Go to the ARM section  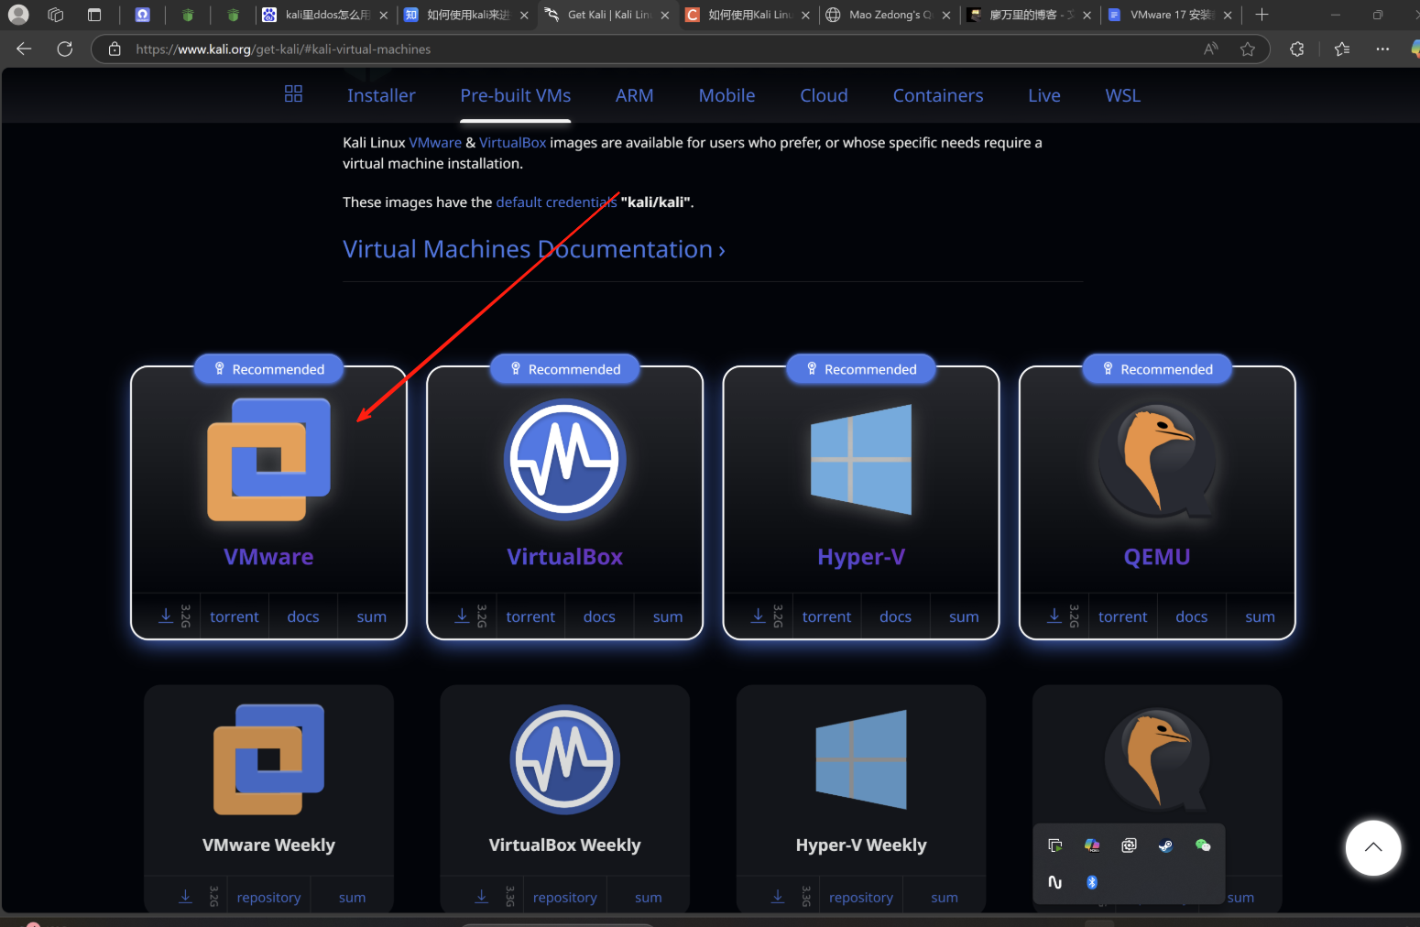click(635, 95)
